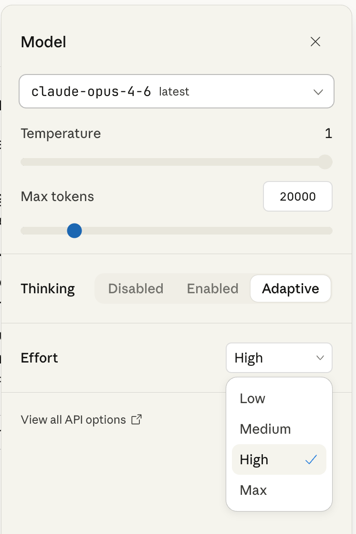Click the latest tag beside the model name
This screenshot has height=534, width=356.
click(174, 92)
